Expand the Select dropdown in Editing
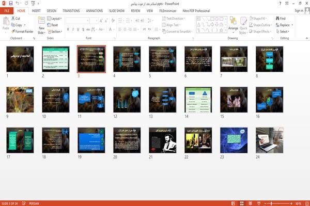The height and width of the screenshot is (206, 310). tap(283, 31)
